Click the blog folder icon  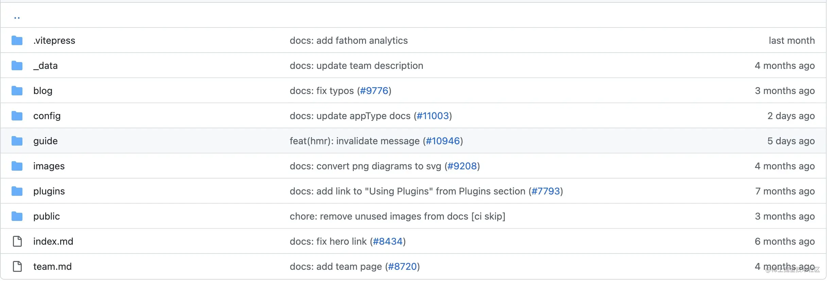[17, 91]
